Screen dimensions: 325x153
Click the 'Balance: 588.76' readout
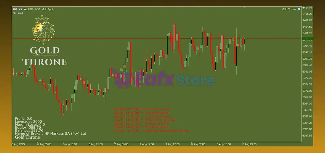click(29, 131)
